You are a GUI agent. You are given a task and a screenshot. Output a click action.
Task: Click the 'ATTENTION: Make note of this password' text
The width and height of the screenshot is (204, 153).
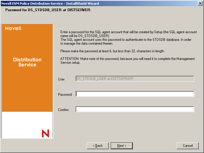coord(89,59)
